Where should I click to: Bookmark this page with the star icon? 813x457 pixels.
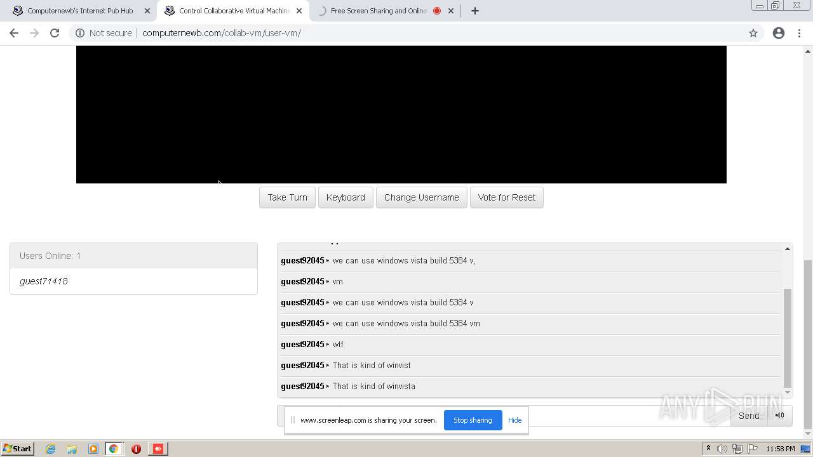pyautogui.click(x=753, y=33)
